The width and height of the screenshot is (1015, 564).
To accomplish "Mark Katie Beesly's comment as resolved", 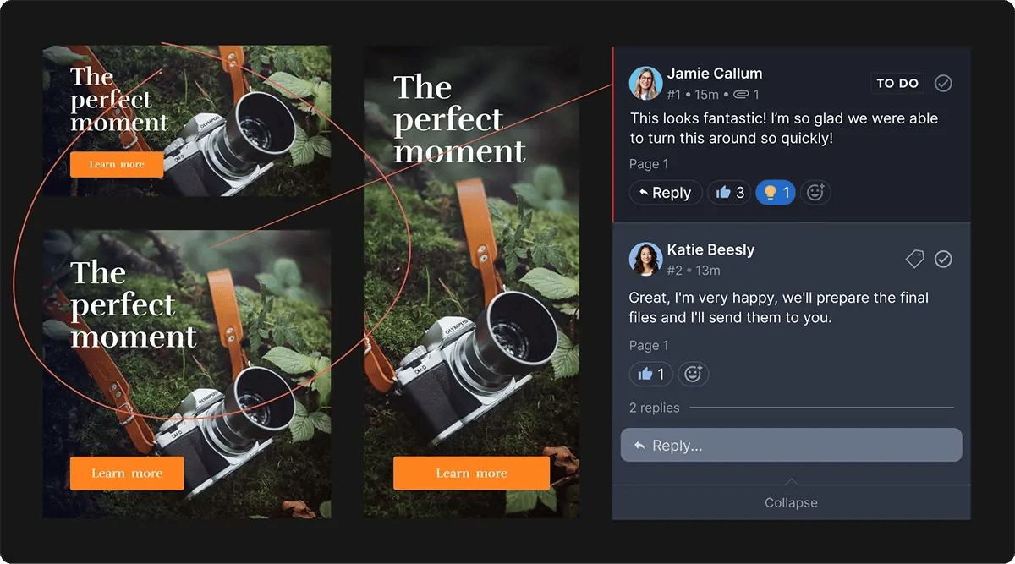I will pos(943,259).
